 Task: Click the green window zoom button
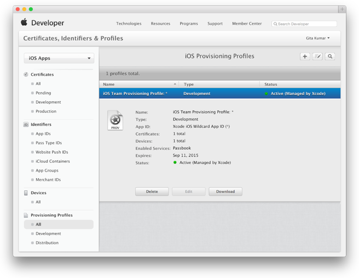coord(31,9)
